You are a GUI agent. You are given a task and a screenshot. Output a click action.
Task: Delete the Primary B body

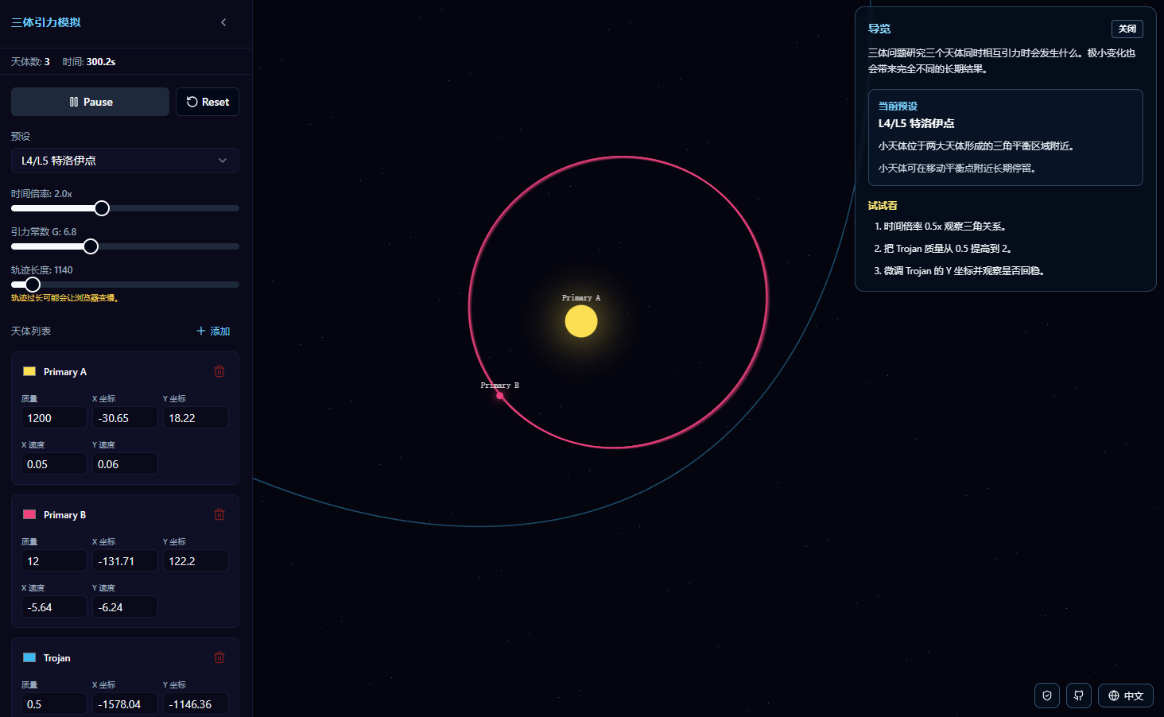click(219, 514)
